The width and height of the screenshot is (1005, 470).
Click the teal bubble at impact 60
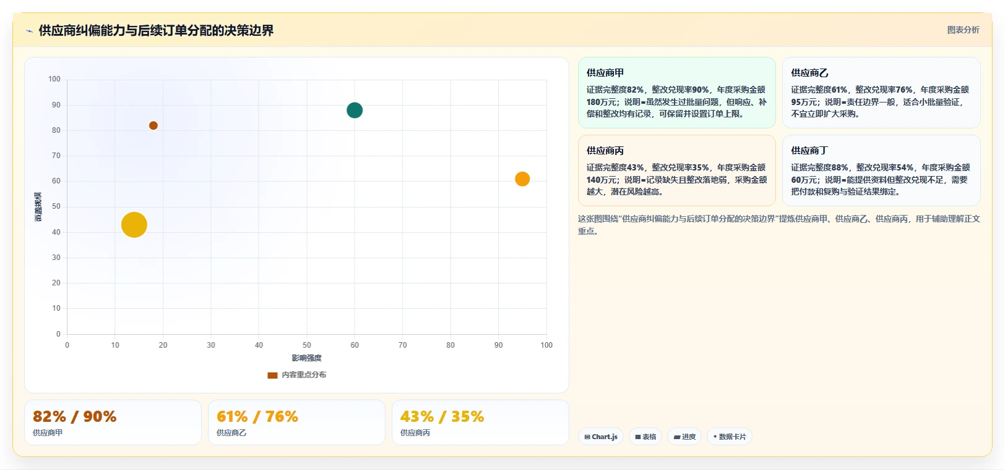(x=355, y=111)
